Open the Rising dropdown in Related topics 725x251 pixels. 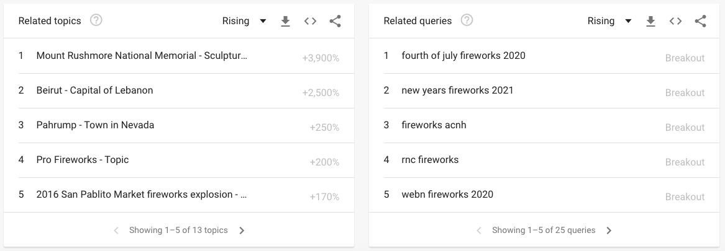click(244, 21)
